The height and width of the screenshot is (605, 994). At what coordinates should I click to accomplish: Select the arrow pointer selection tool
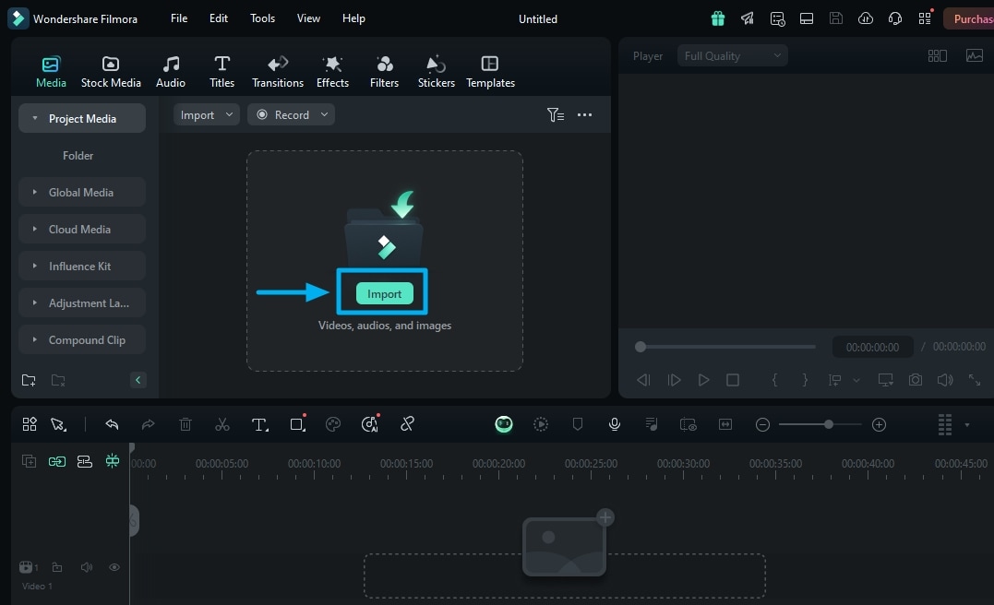[x=58, y=424]
